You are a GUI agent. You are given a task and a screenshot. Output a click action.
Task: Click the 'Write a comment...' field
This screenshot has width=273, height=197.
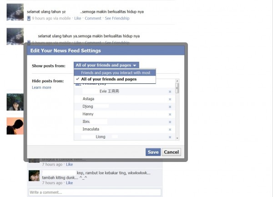click(x=95, y=192)
